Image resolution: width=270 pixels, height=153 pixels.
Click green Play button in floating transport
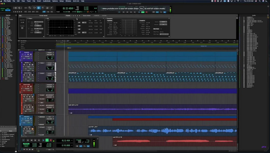point(47,140)
